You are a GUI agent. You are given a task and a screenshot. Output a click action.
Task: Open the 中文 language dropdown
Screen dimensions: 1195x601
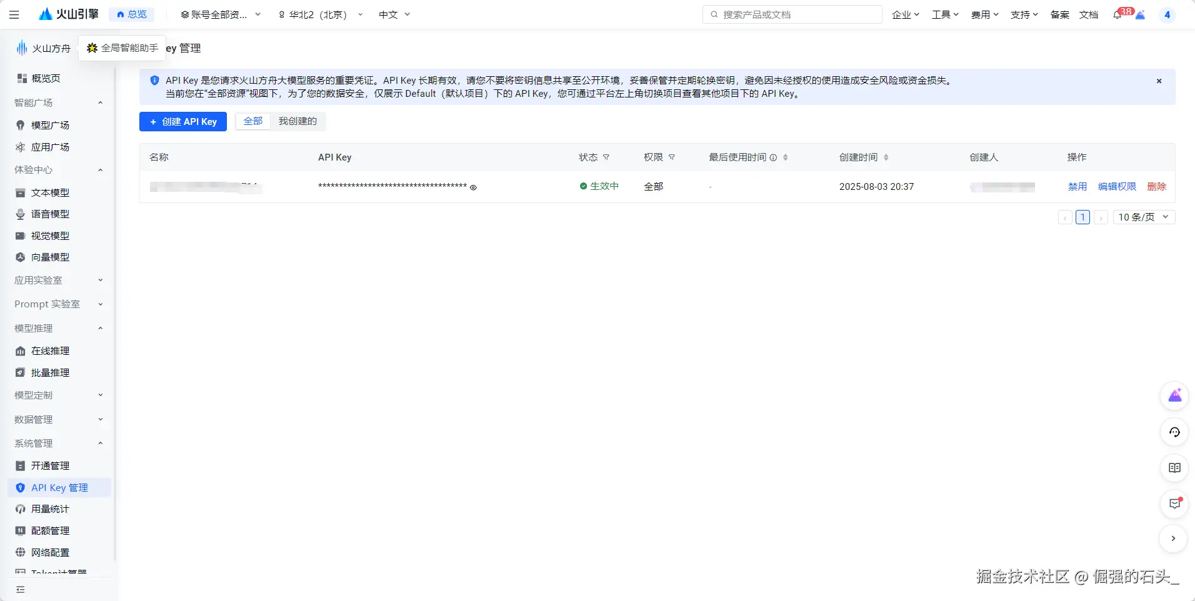click(x=394, y=15)
